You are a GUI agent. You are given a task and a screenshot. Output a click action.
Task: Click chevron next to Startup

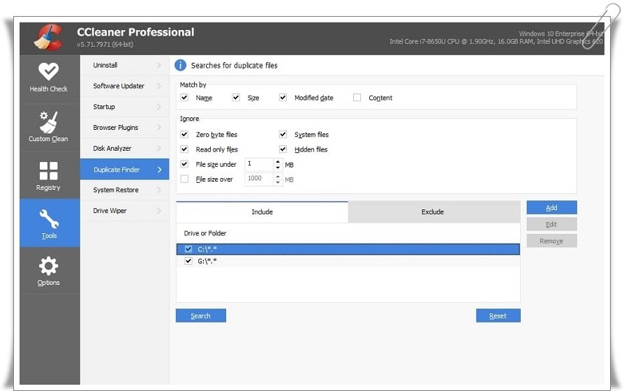(x=159, y=107)
